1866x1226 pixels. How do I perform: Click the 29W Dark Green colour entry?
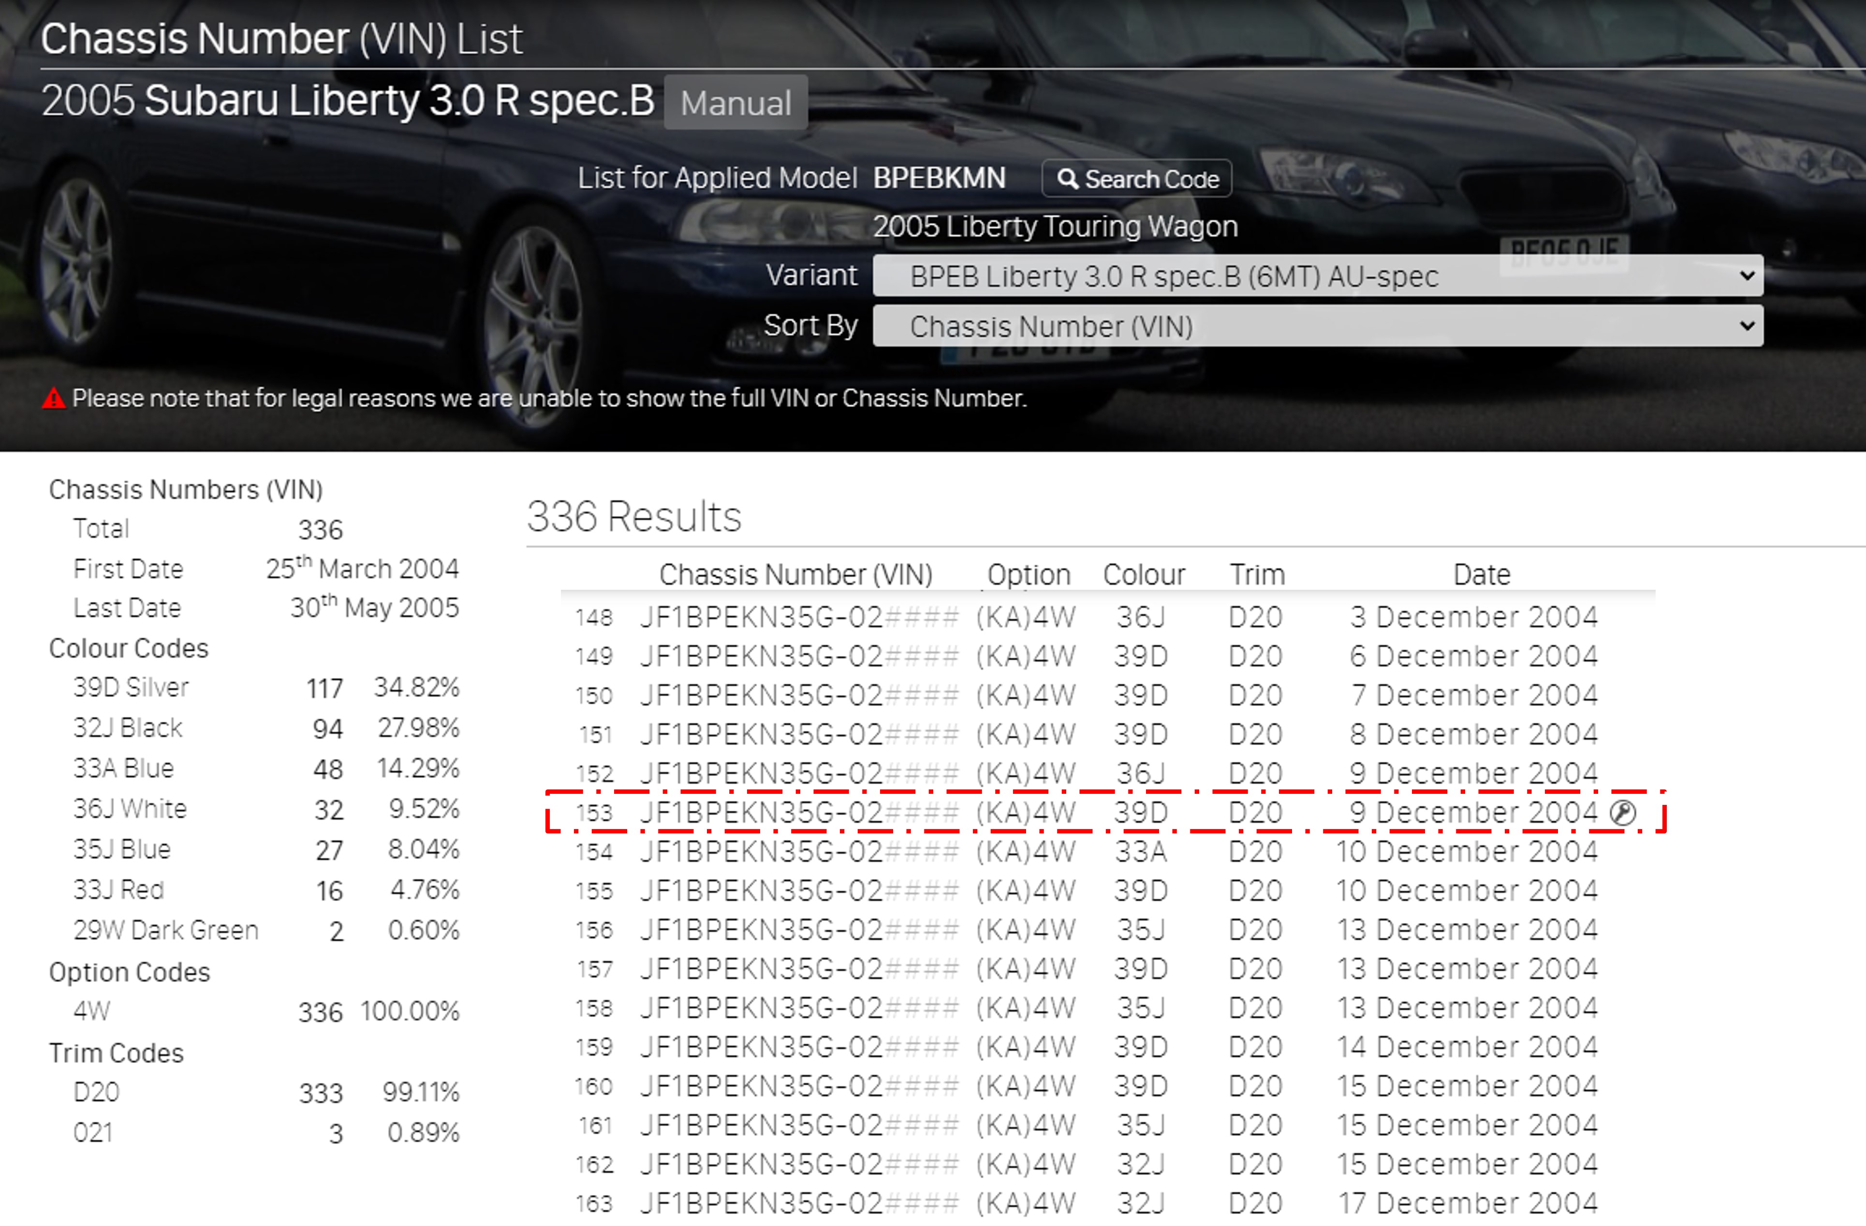click(165, 931)
